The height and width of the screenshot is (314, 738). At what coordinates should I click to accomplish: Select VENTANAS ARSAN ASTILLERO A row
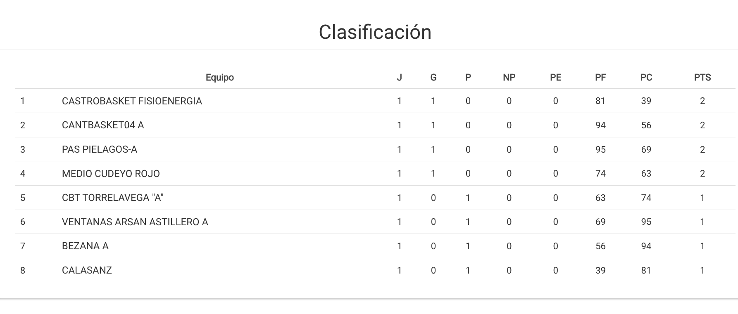tap(375, 222)
